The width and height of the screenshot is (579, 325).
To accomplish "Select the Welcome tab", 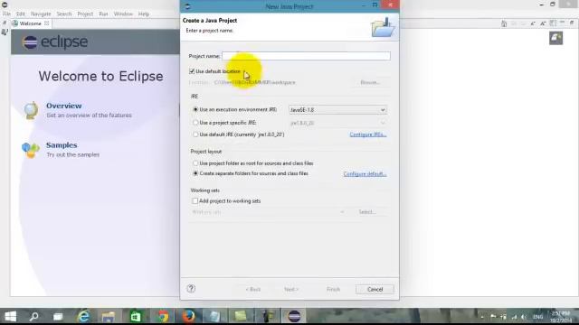I will pos(30,23).
